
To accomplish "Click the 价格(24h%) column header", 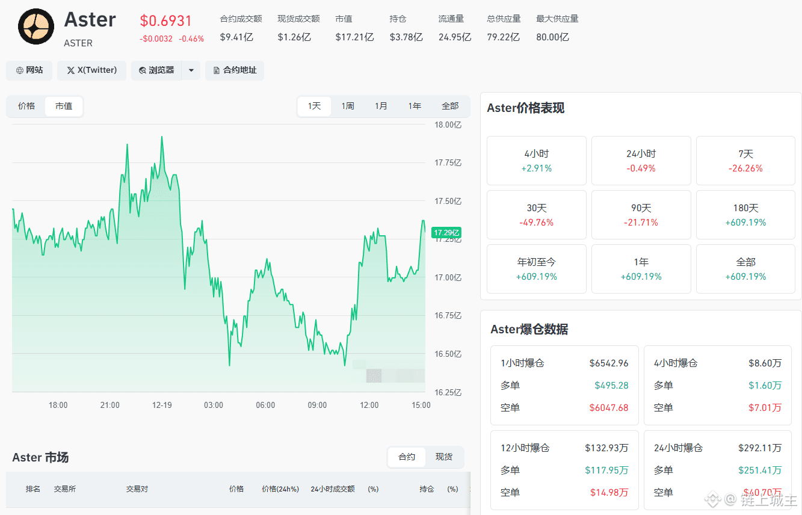I will click(280, 489).
